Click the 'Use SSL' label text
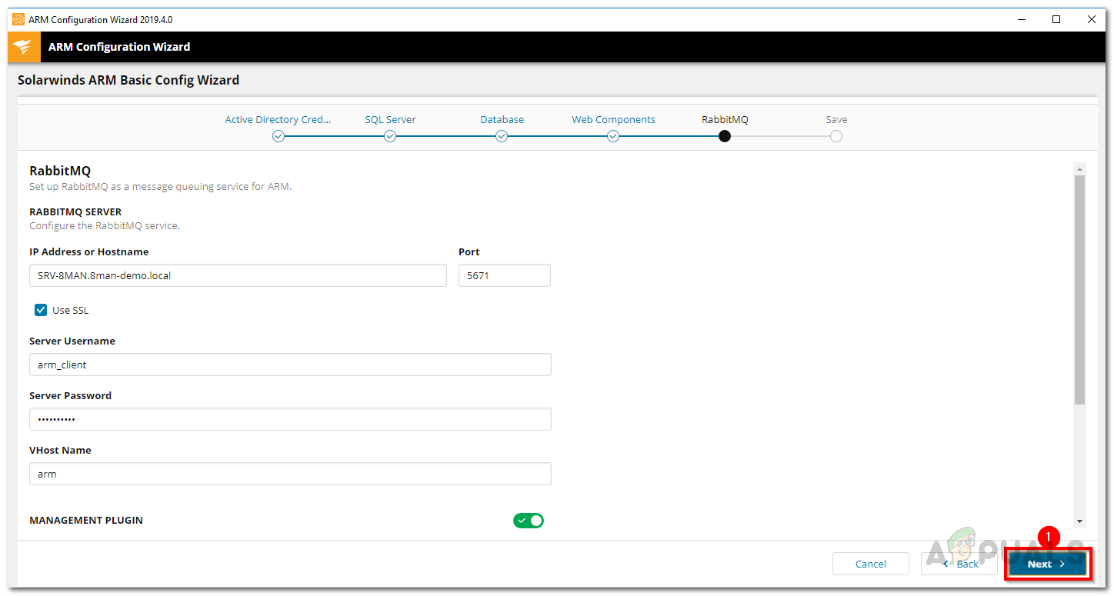The image size is (1114, 596). (71, 310)
